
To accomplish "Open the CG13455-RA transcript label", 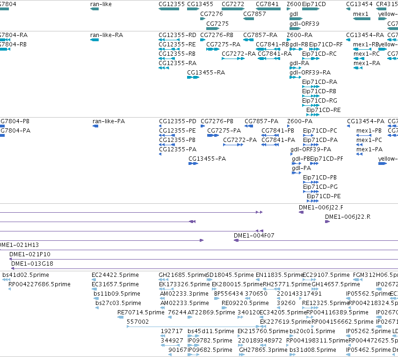I will pyautogui.click(x=206, y=73).
